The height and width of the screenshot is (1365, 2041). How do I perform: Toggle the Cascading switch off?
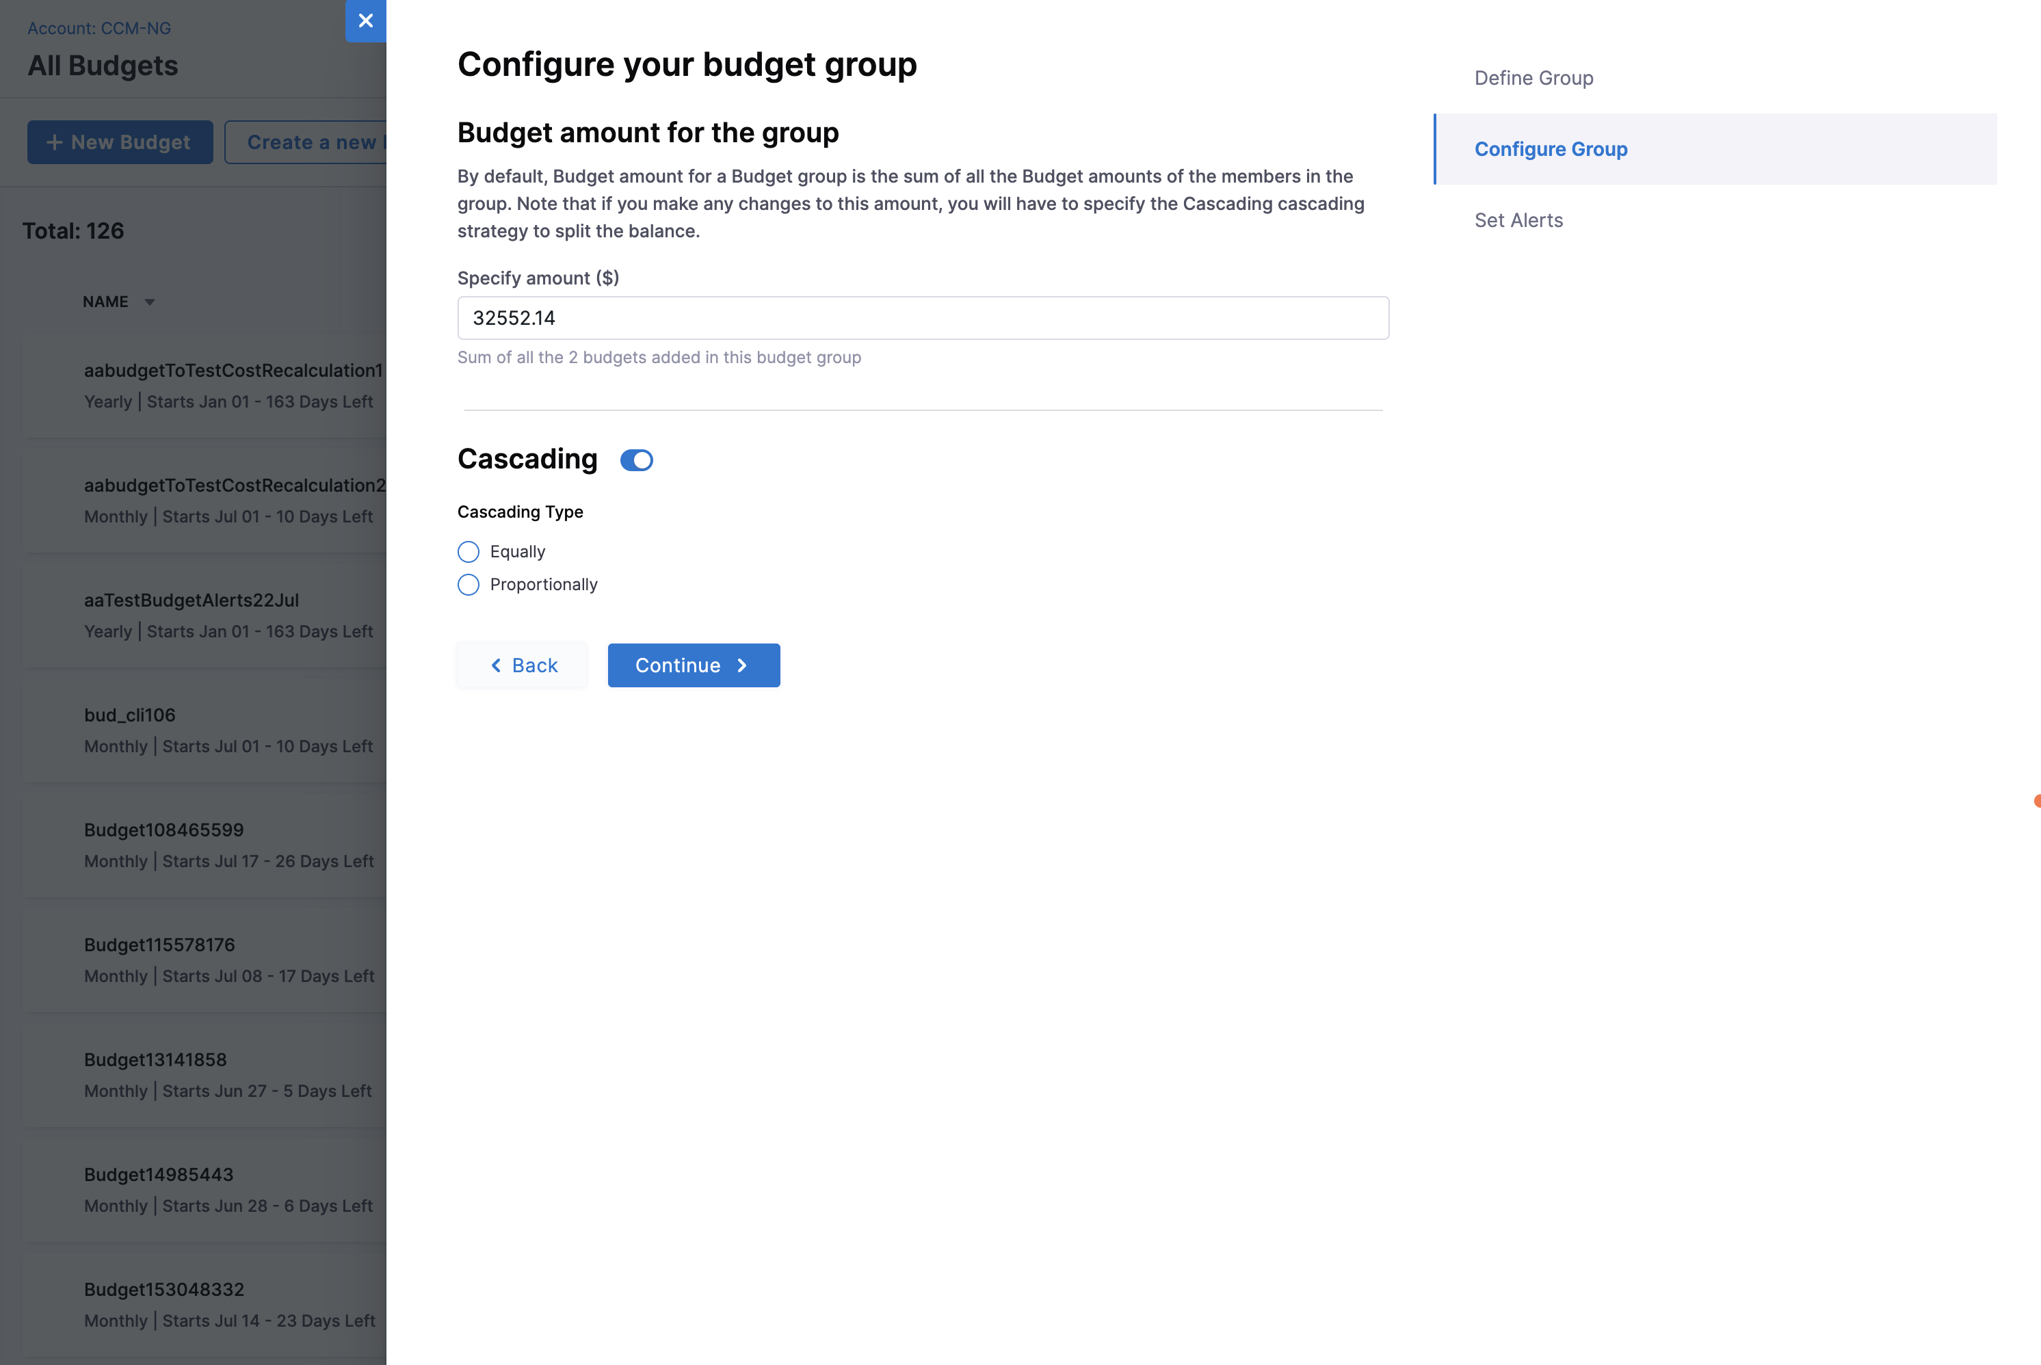coord(637,460)
